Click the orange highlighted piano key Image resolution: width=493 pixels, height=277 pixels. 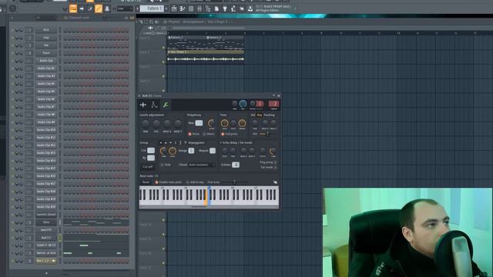[x=206, y=197]
